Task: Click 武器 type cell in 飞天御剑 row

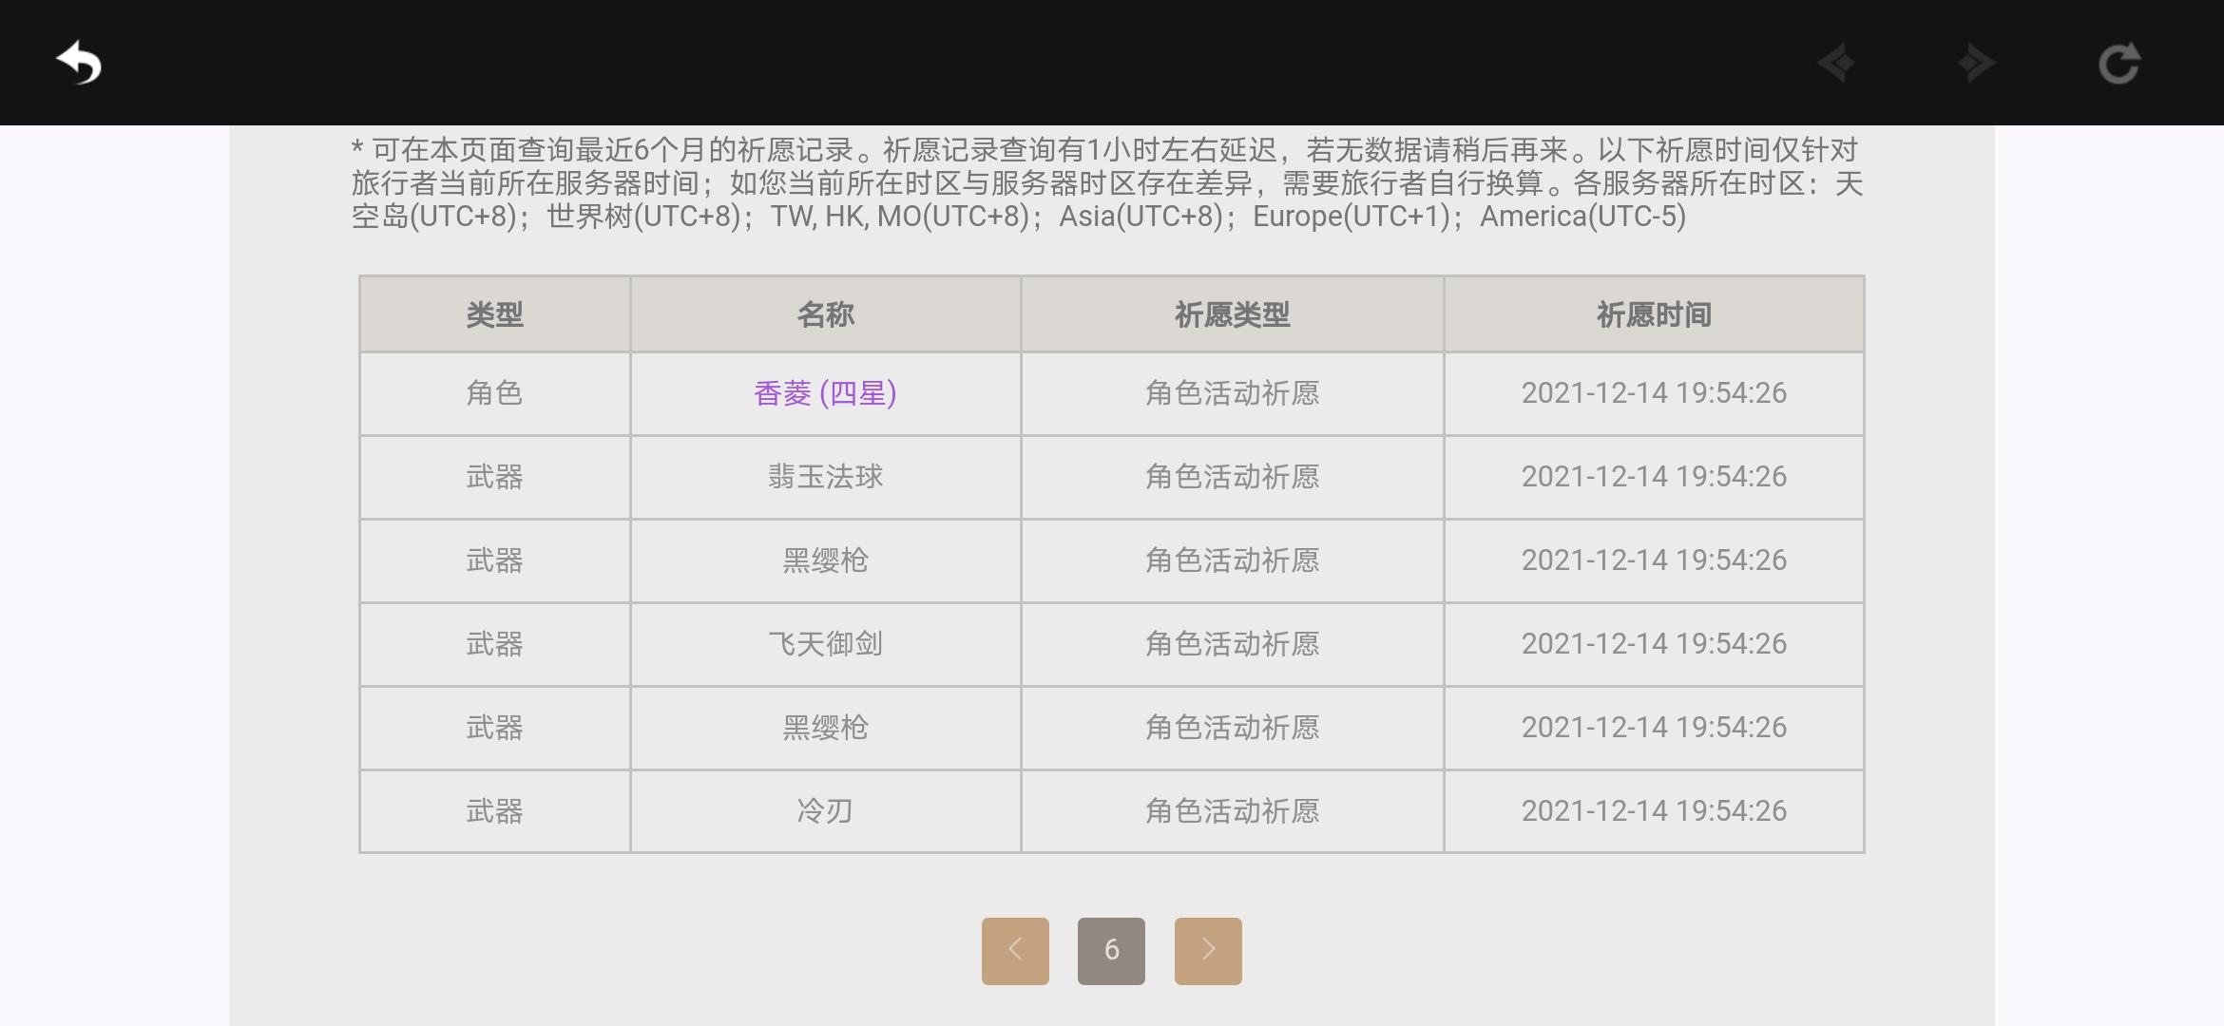Action: coord(494,644)
